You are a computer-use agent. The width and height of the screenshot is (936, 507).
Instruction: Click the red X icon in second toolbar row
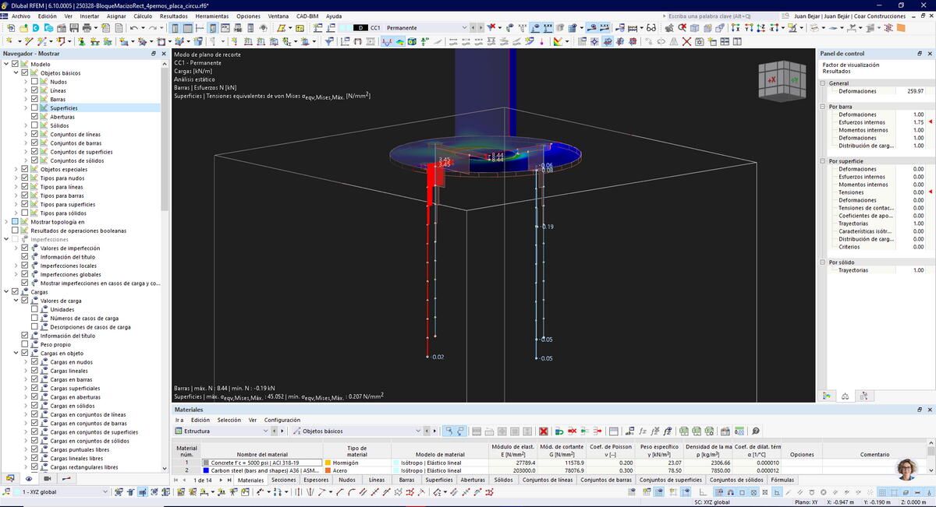[x=686, y=41]
